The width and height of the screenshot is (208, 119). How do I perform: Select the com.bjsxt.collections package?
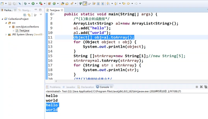(27, 27)
